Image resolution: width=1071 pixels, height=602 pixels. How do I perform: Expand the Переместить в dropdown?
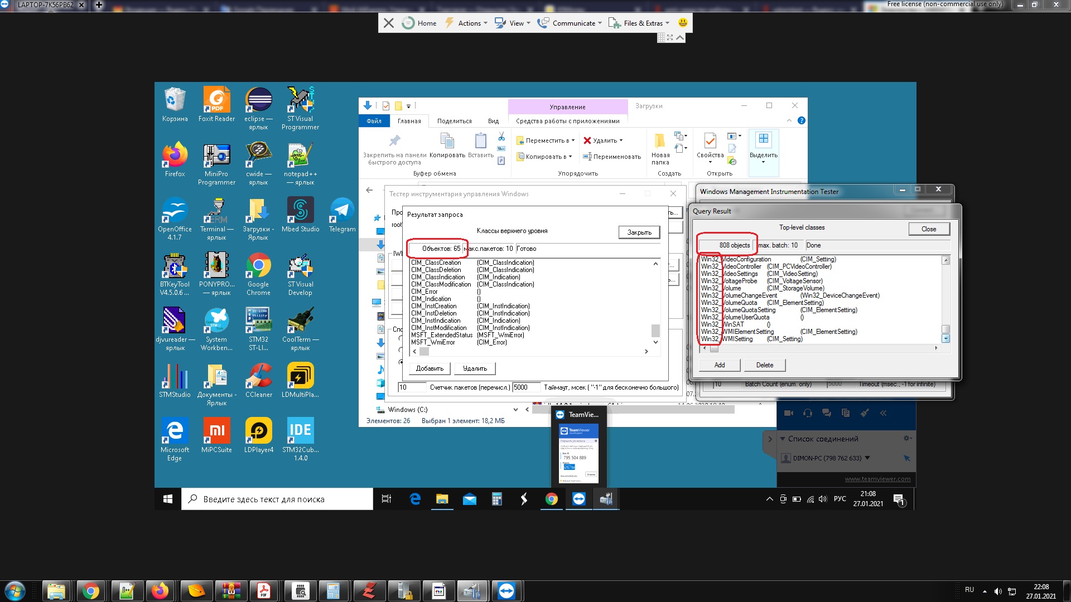573,141
